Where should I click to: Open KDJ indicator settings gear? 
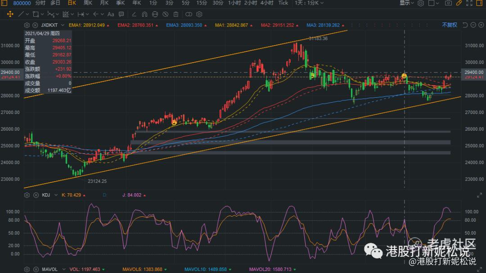tap(27, 195)
